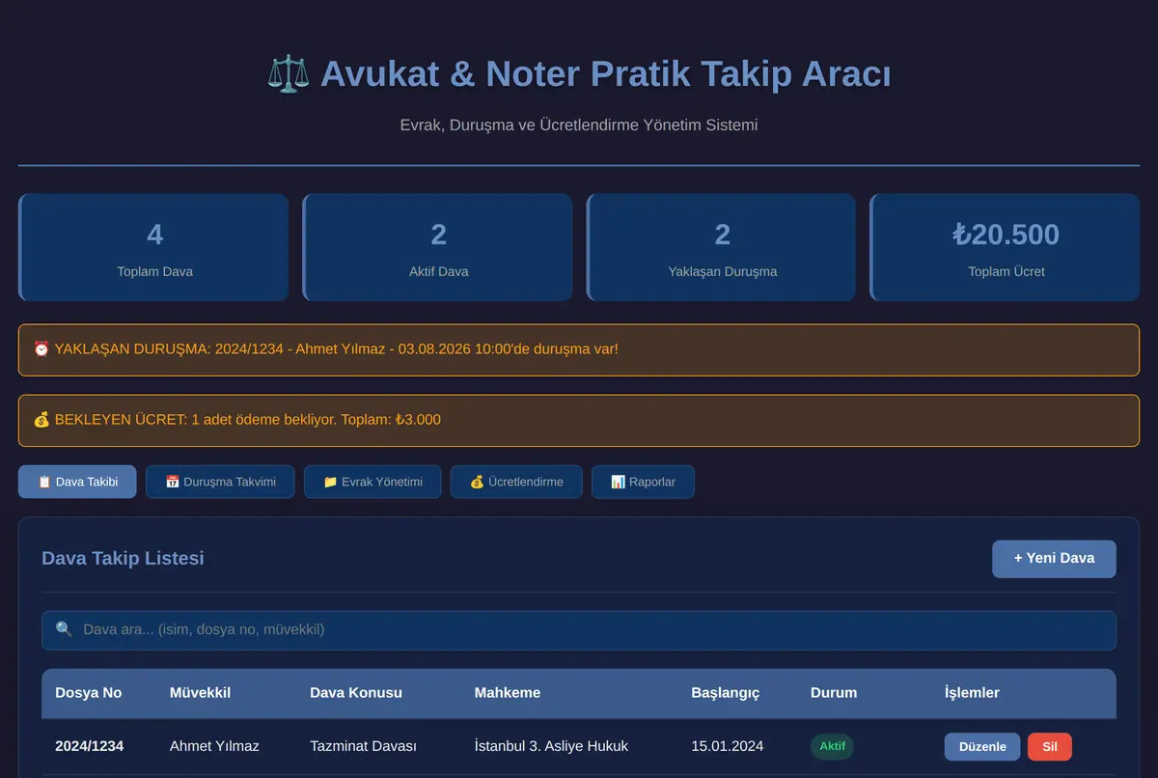The width and height of the screenshot is (1158, 778).
Task: Click Düzenle for case 2024/1234
Action: pos(982,747)
